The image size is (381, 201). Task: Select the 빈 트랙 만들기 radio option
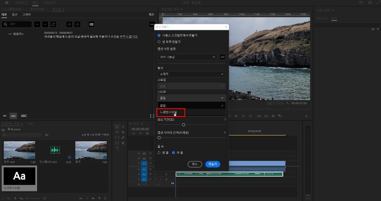[159, 42]
